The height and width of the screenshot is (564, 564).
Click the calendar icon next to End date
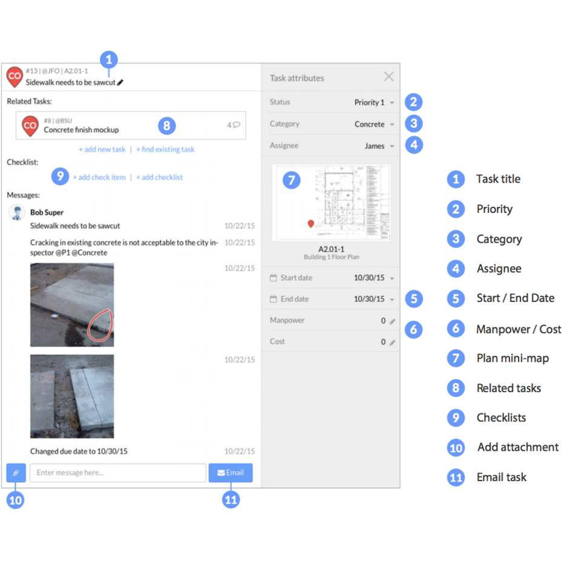click(x=274, y=300)
